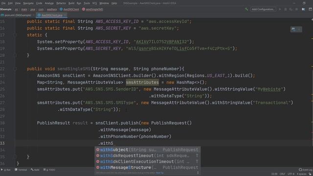
Task: Click the US_EAST_1 region constant on line 23
Action: [219, 76]
